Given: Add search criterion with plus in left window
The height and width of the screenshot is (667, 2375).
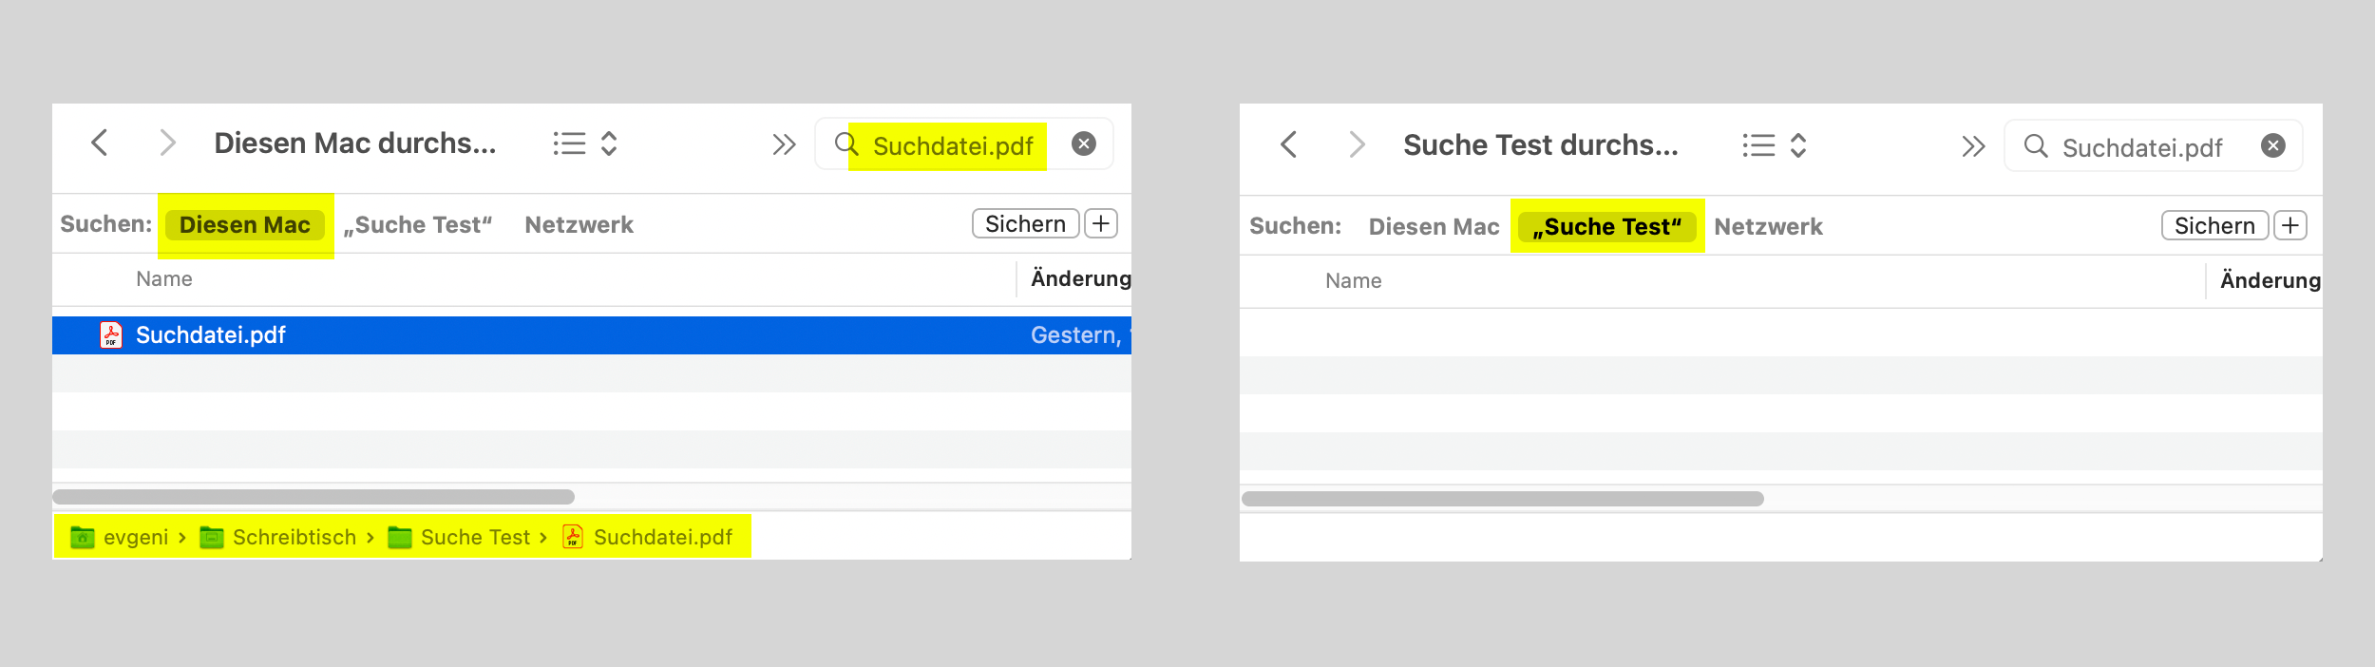Looking at the screenshot, I should click(x=1101, y=224).
